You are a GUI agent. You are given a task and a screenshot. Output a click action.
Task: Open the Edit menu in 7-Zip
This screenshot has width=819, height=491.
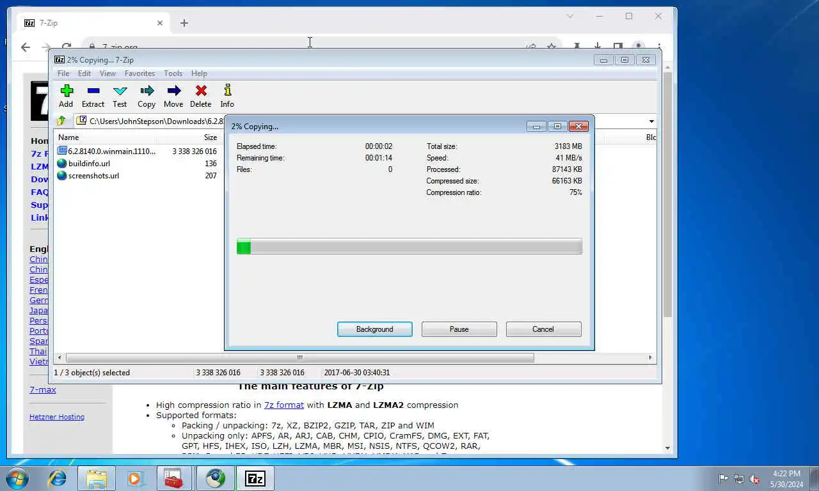[84, 74]
